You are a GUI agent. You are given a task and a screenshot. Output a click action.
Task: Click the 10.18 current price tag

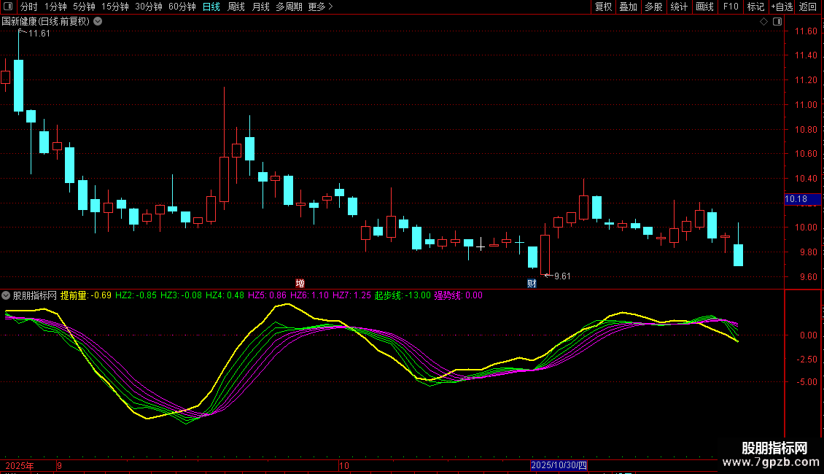(801, 199)
